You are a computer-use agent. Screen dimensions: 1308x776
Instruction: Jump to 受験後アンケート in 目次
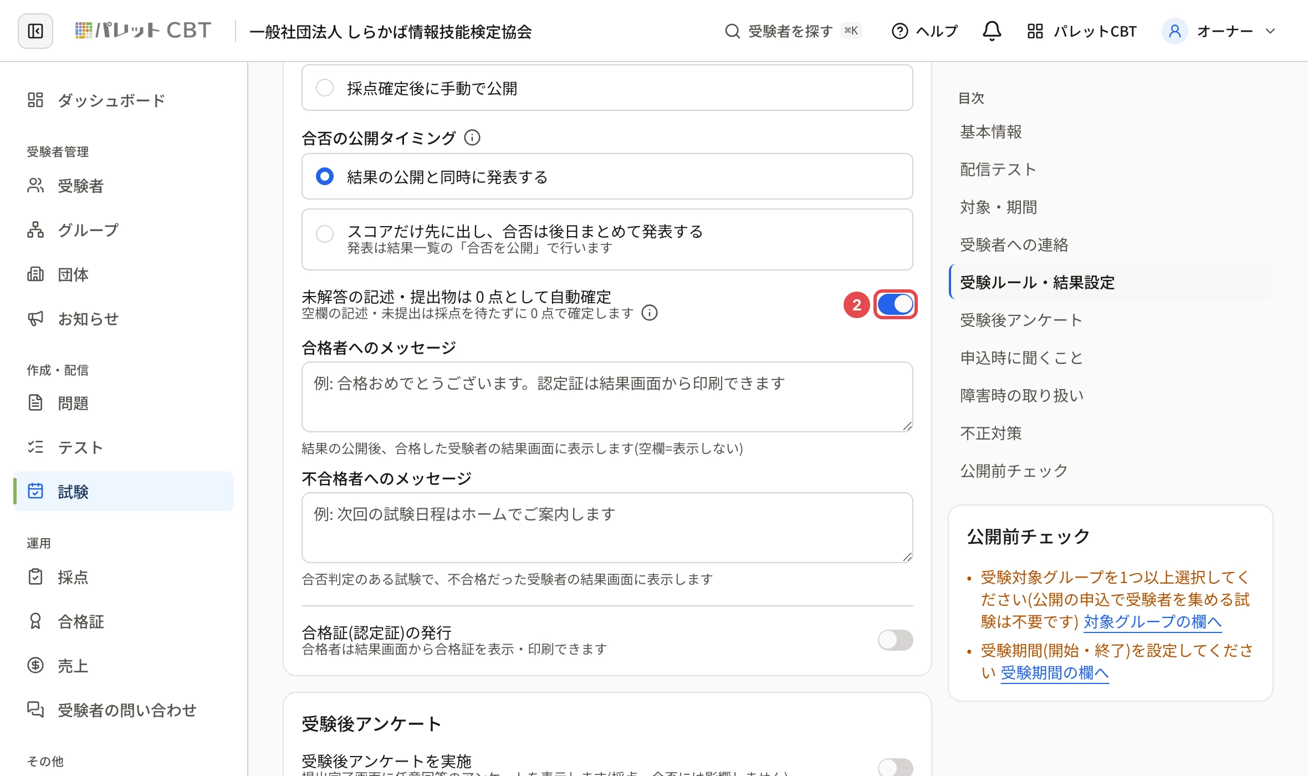(x=1021, y=320)
